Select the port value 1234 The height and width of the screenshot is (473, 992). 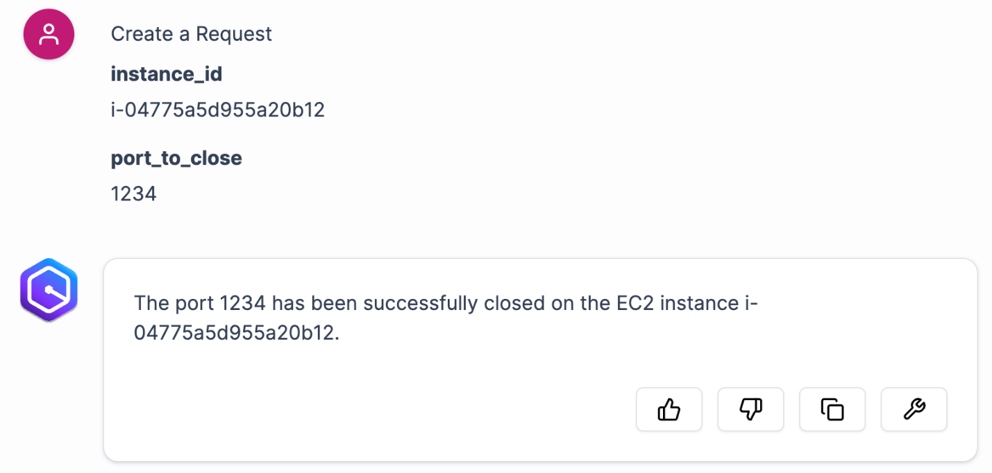point(133,193)
